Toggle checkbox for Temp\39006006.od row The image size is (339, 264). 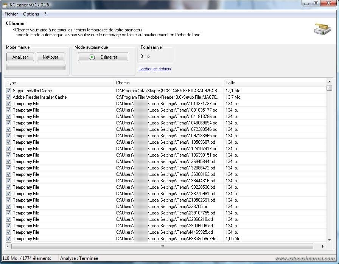click(x=8, y=225)
